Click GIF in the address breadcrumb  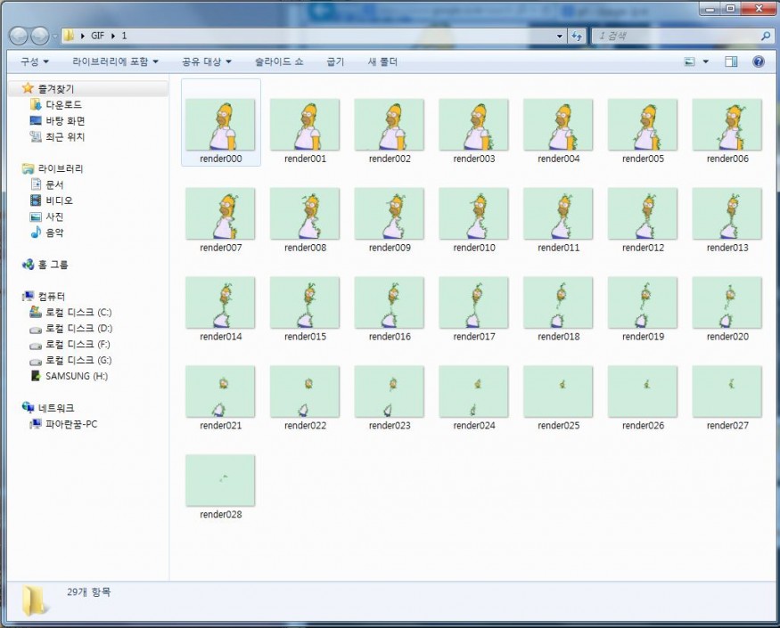click(97, 36)
